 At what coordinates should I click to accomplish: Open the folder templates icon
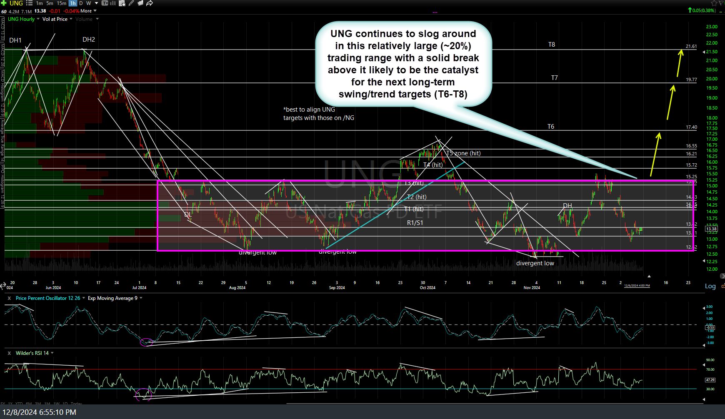click(x=140, y=3)
